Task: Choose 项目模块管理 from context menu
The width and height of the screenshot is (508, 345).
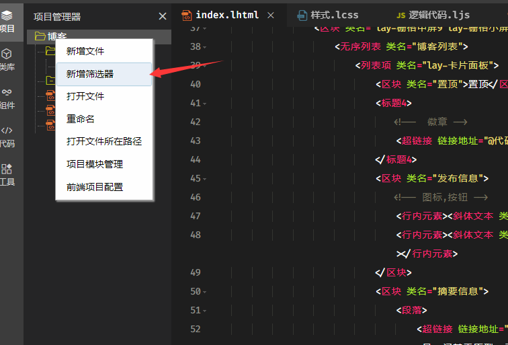Action: click(104, 164)
